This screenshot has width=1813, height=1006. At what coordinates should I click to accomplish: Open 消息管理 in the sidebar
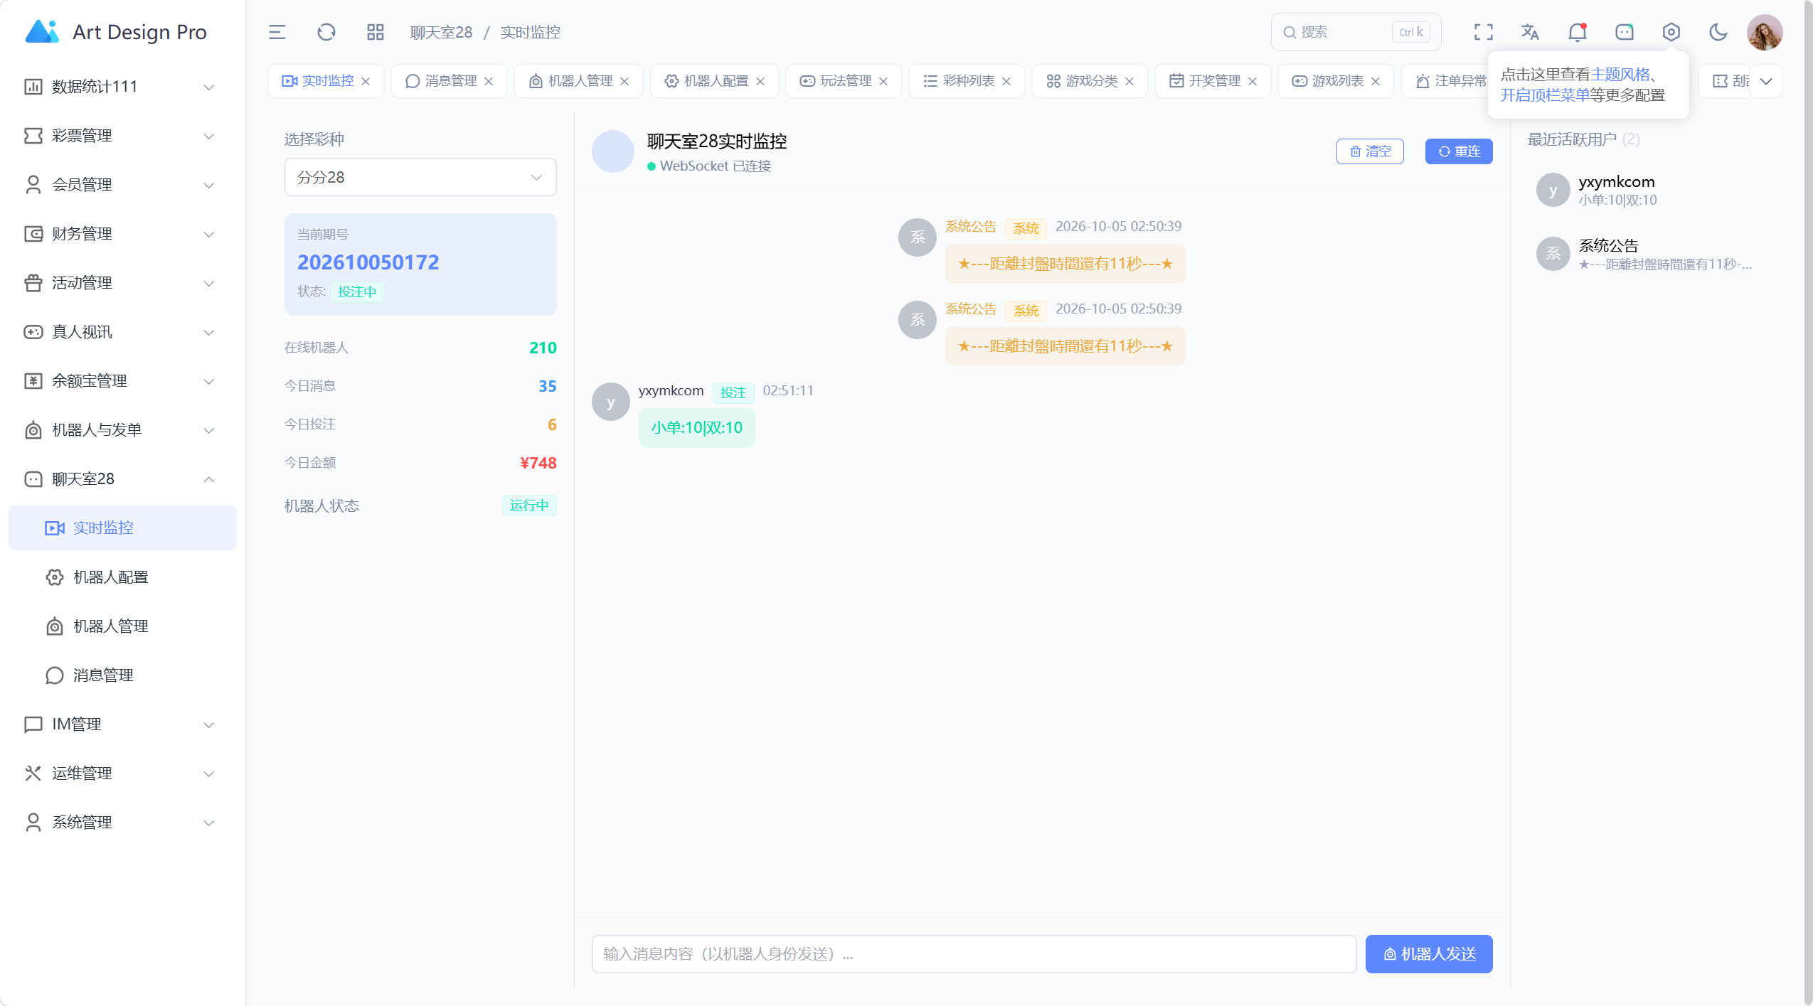(122, 675)
